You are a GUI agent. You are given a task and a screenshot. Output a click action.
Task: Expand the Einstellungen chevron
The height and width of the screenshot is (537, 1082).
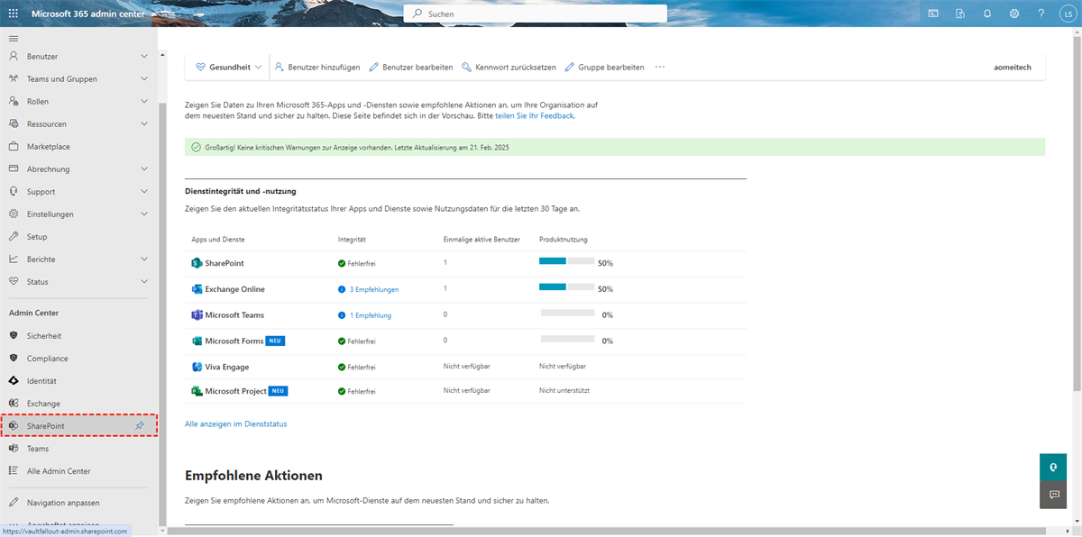tap(144, 214)
